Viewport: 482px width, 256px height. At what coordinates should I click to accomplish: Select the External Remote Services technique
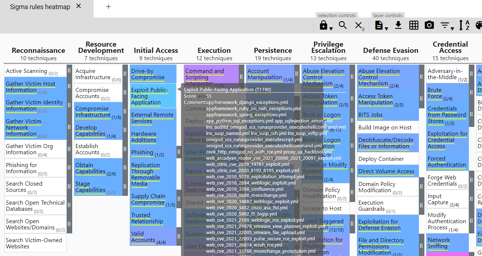click(153, 118)
